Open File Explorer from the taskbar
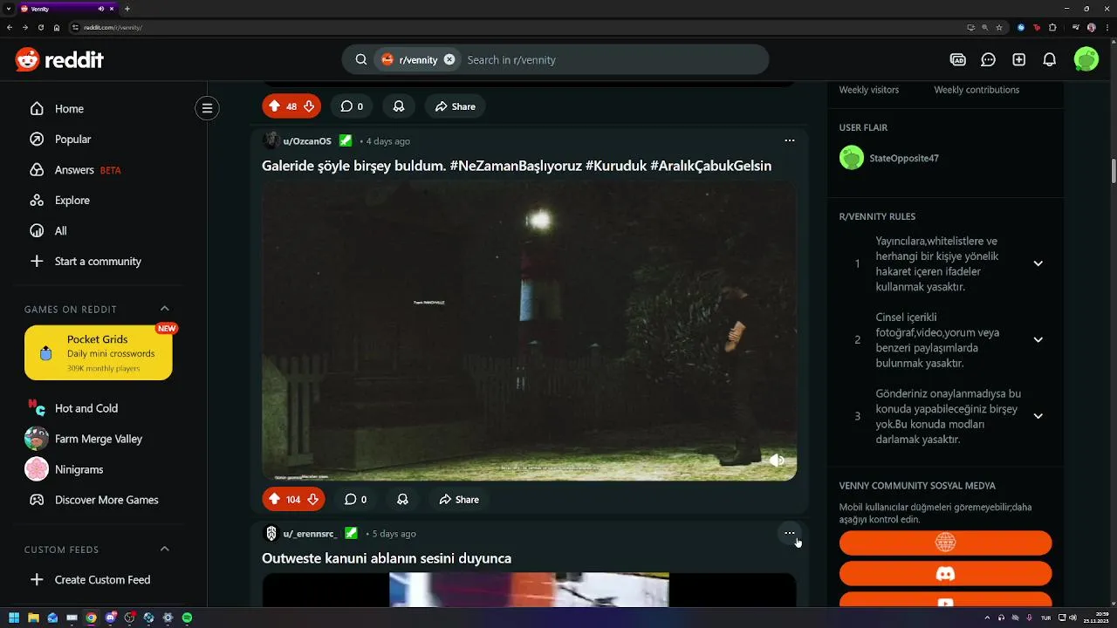The width and height of the screenshot is (1117, 628). 33,618
